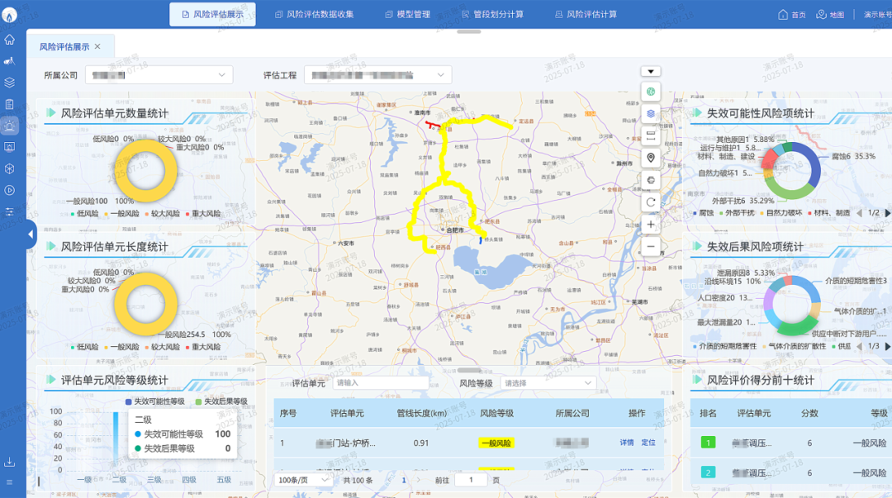Click the location pin map tool
This screenshot has width=892, height=498.
tap(651, 158)
